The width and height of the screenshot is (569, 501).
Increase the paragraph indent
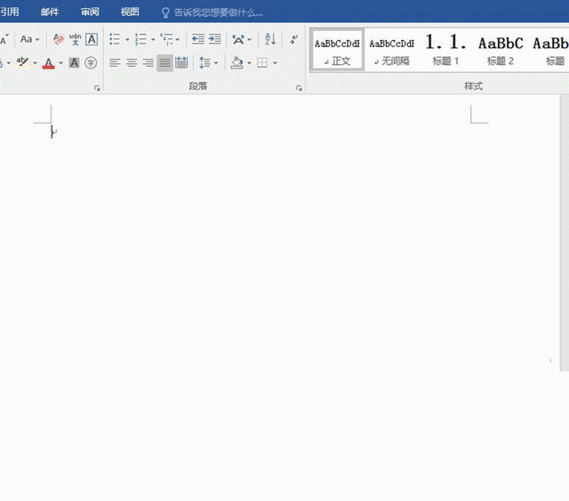pos(214,39)
